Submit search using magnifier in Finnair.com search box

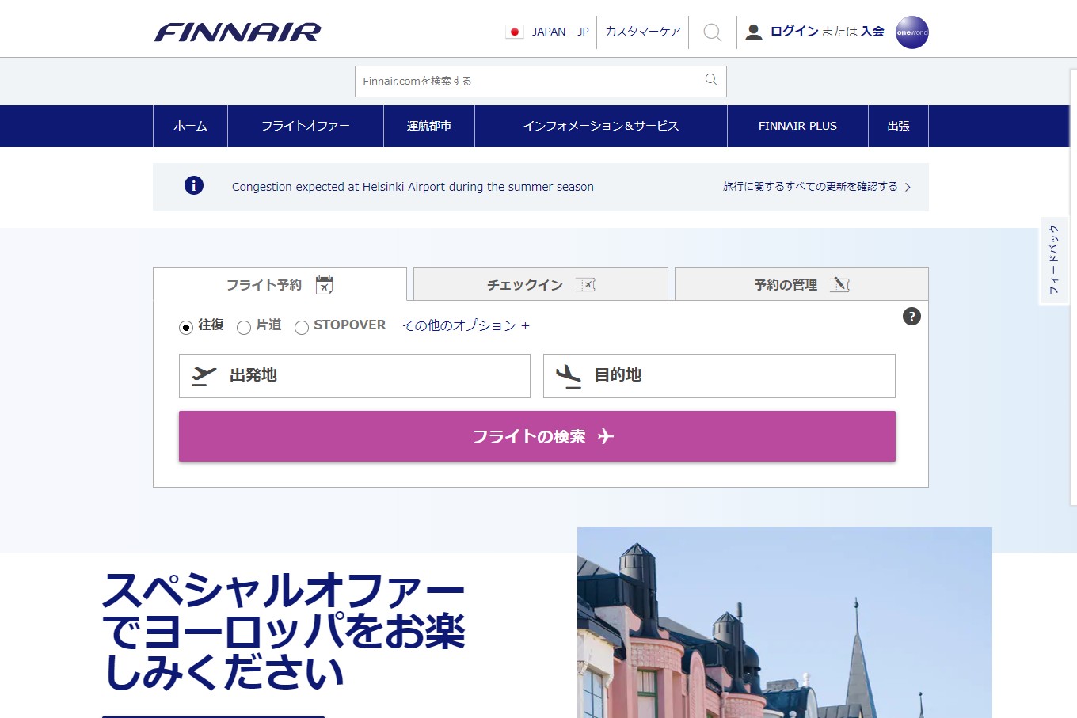[711, 79]
